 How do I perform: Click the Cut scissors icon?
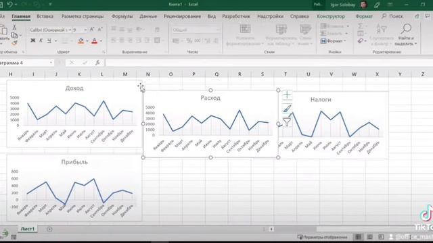pyautogui.click(x=14, y=27)
